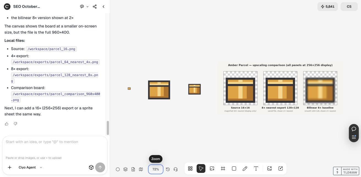Screen dimensions: 361x177
Task: Click the Ciyo logo
Action: 7,7
